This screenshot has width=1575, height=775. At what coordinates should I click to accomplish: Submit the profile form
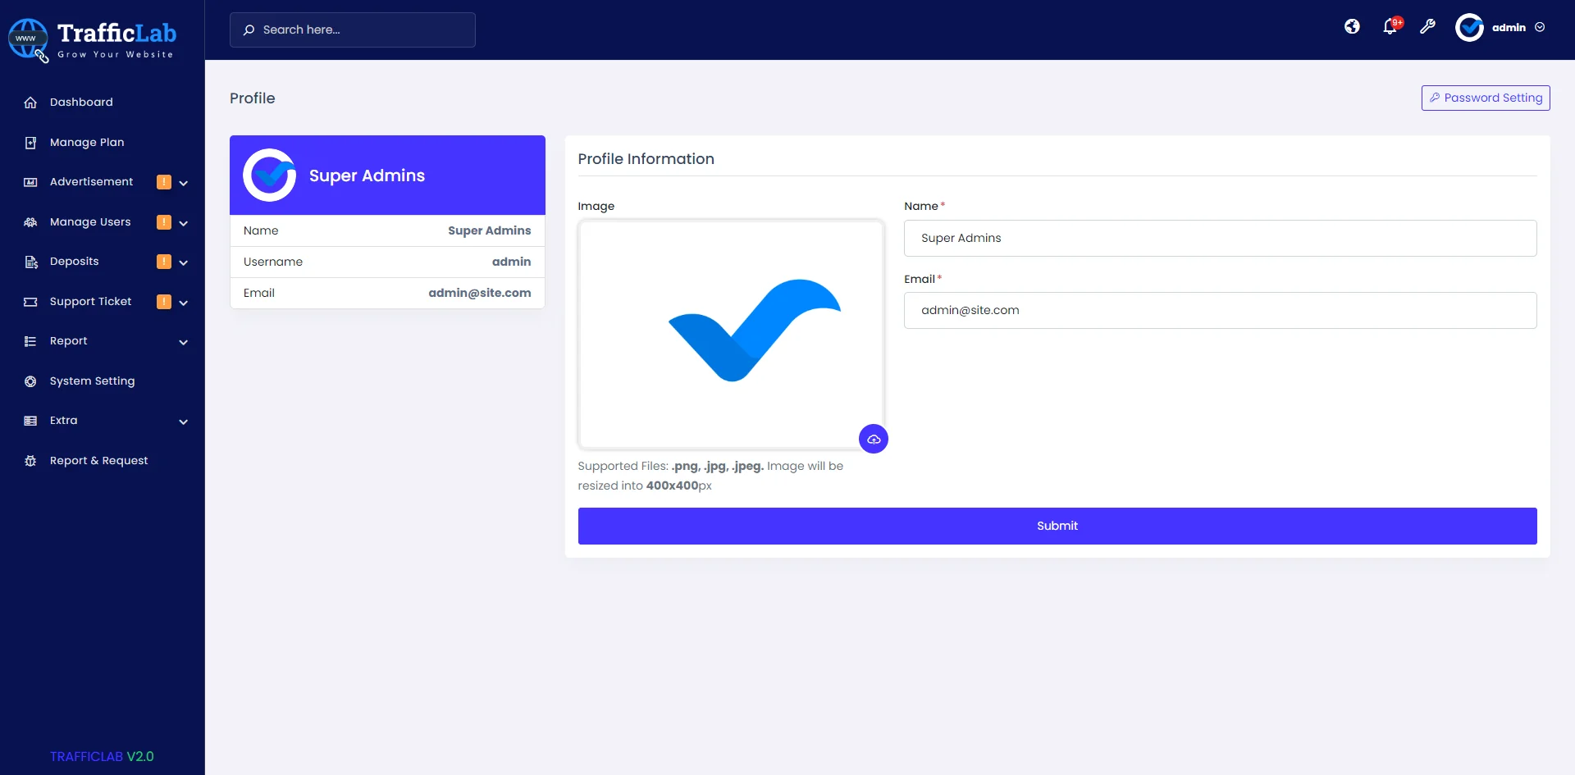tap(1057, 526)
